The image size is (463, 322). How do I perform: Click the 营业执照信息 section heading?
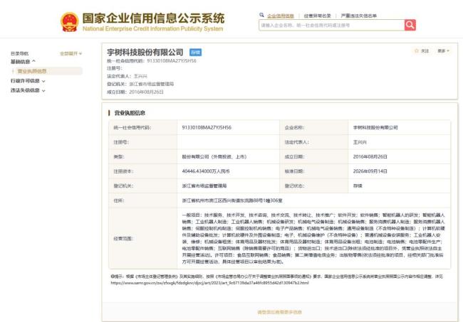130,113
